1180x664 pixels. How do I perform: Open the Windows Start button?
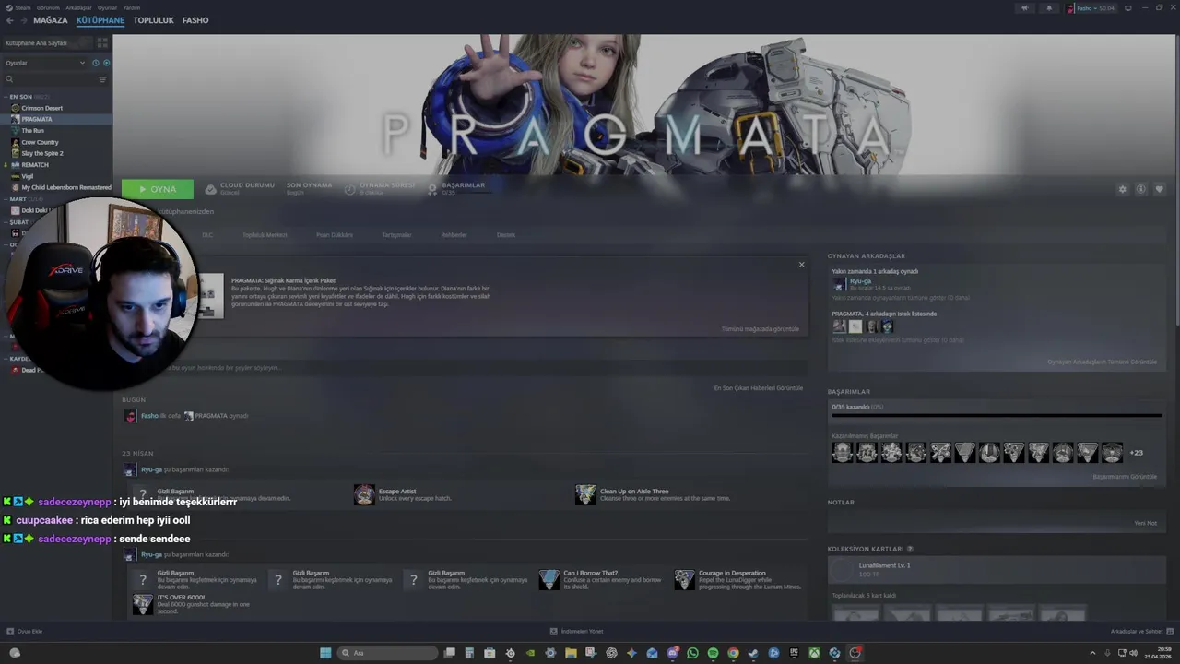(325, 653)
